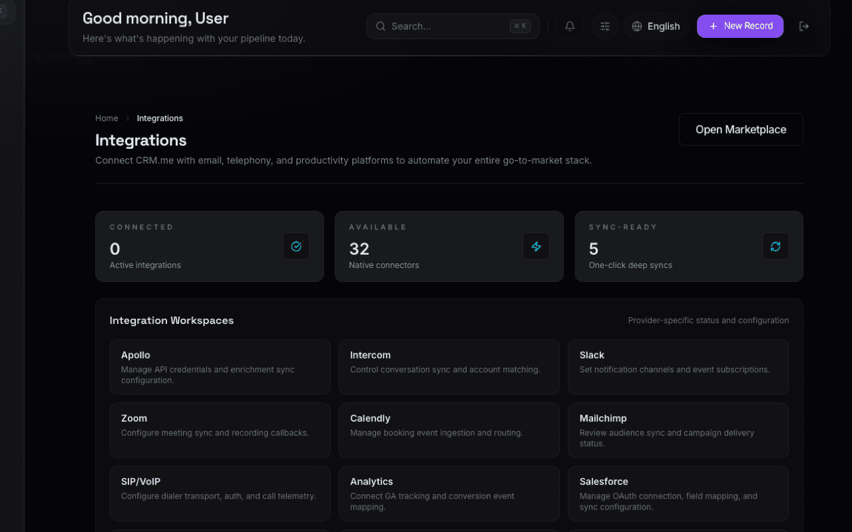The height and width of the screenshot is (532, 852).
Task: Open the notifications bell in the header
Action: tap(569, 26)
